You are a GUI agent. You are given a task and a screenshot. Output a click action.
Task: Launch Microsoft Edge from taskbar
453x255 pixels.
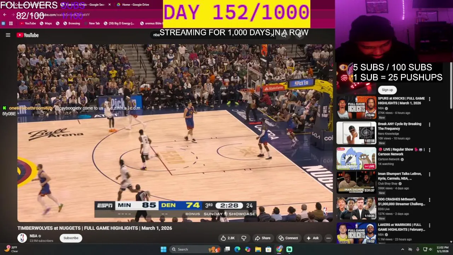[237, 249]
